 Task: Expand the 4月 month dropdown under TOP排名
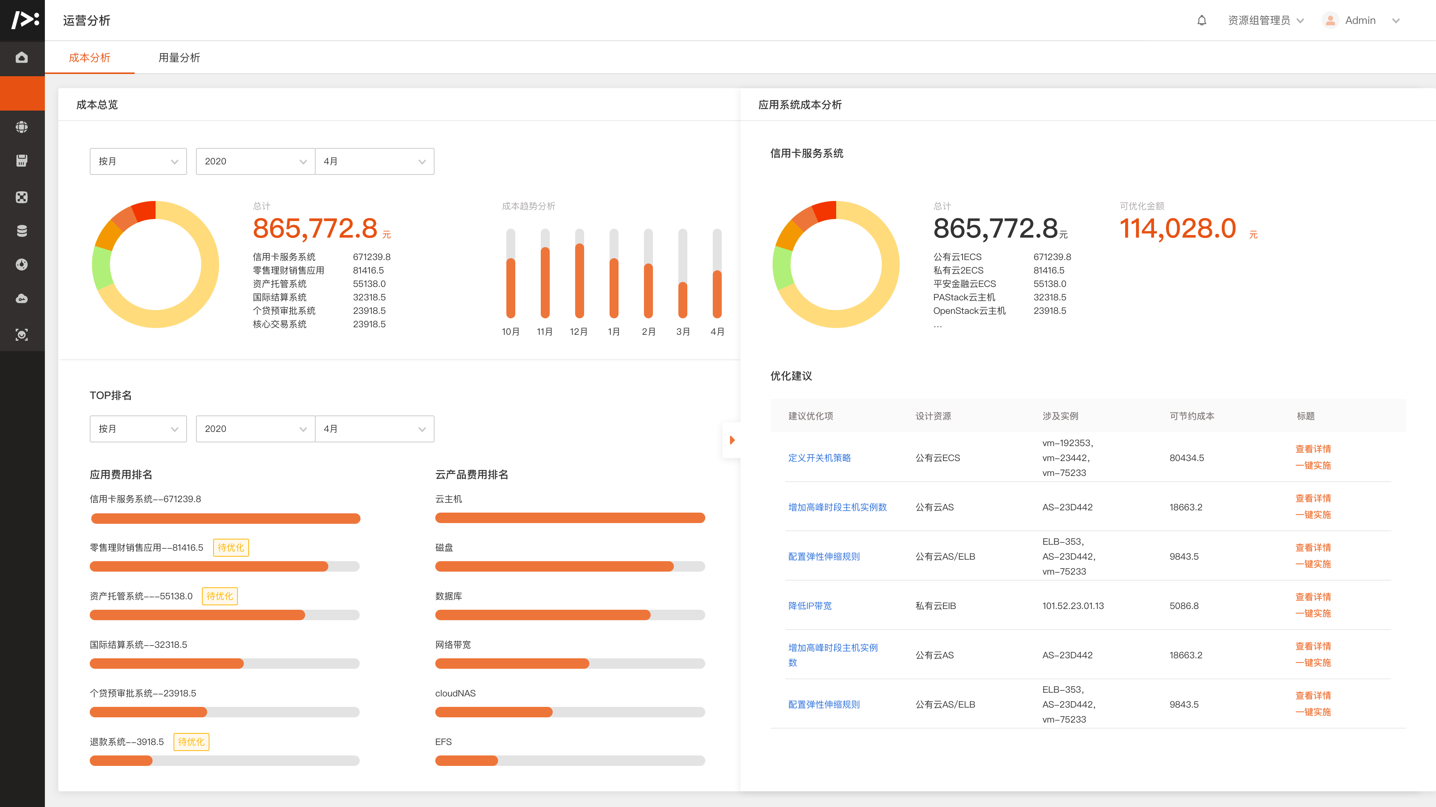(x=374, y=429)
